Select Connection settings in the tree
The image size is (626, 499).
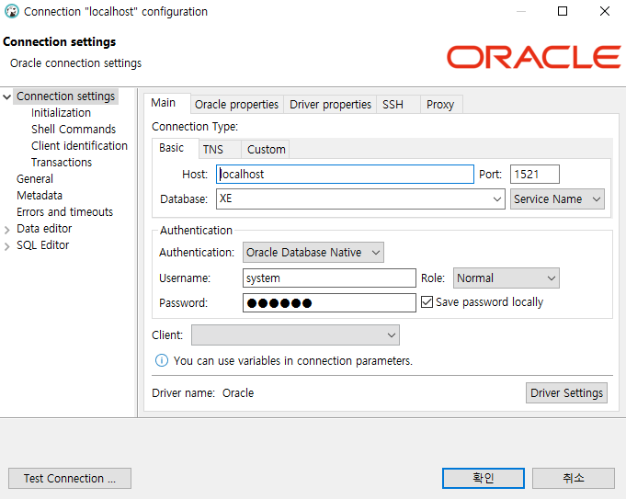tap(65, 96)
